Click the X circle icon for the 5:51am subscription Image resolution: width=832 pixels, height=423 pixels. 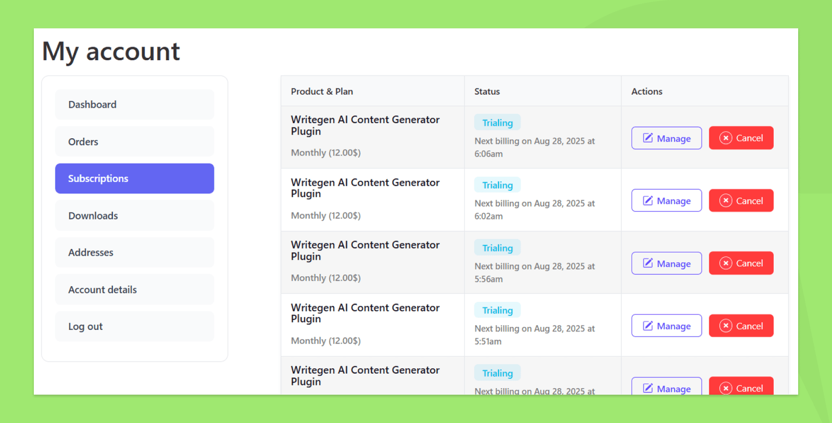(x=726, y=326)
